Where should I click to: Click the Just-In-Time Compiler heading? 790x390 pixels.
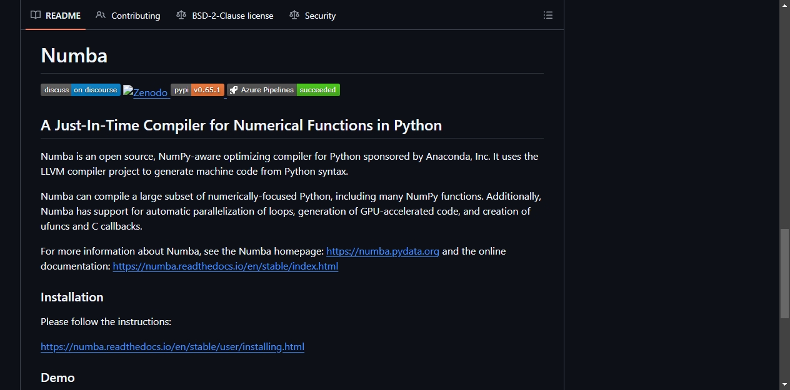(241, 125)
